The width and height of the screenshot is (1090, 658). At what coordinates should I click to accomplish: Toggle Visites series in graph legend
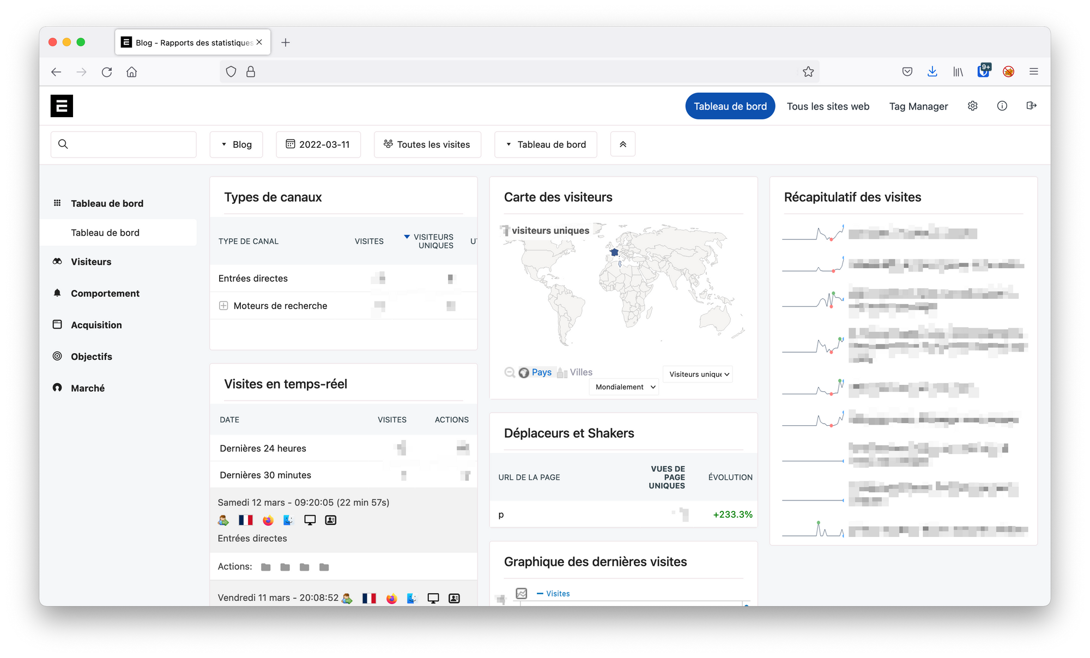point(553,594)
